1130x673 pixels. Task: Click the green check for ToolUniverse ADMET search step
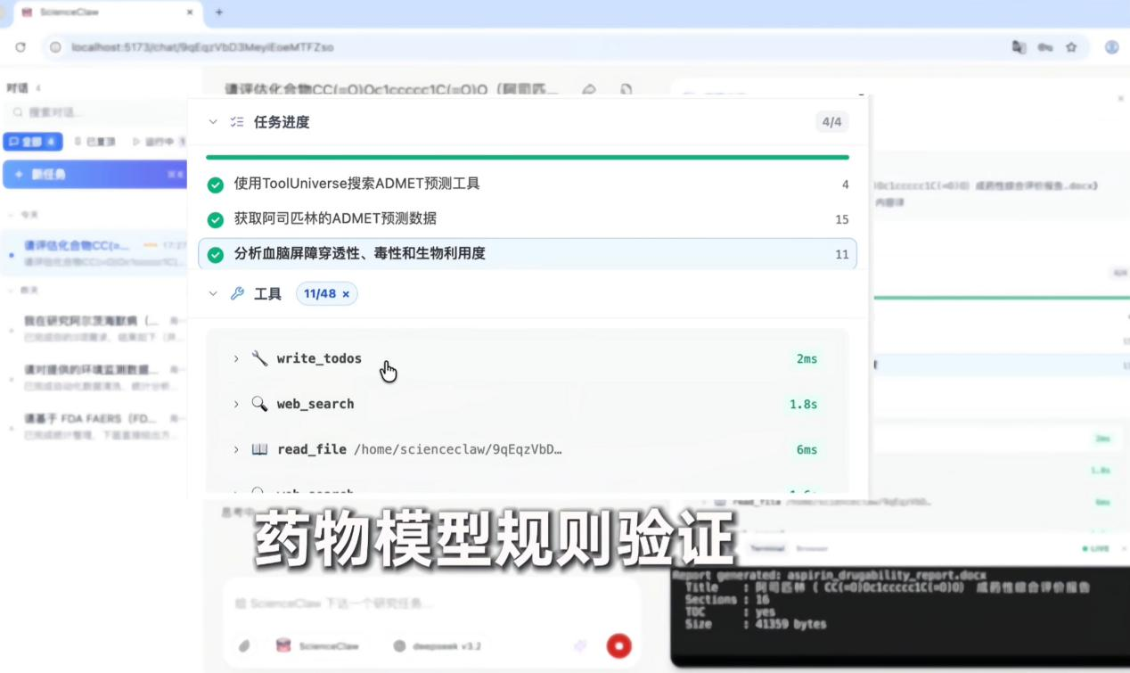[216, 185]
